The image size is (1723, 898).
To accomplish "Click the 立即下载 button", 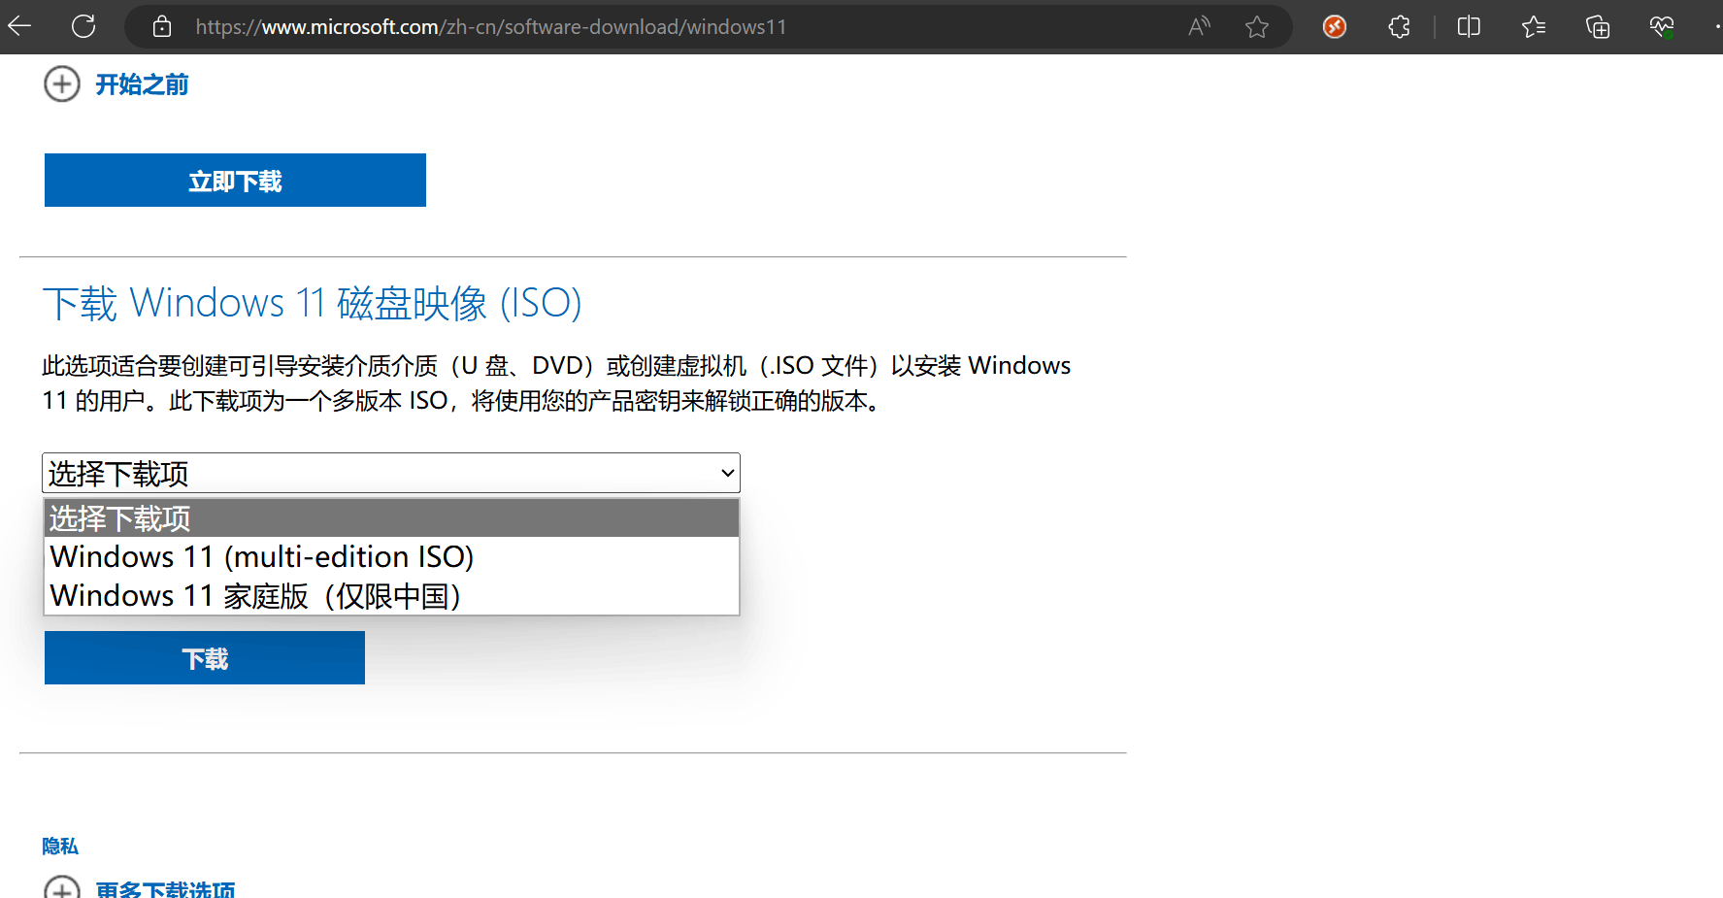I will (235, 180).
